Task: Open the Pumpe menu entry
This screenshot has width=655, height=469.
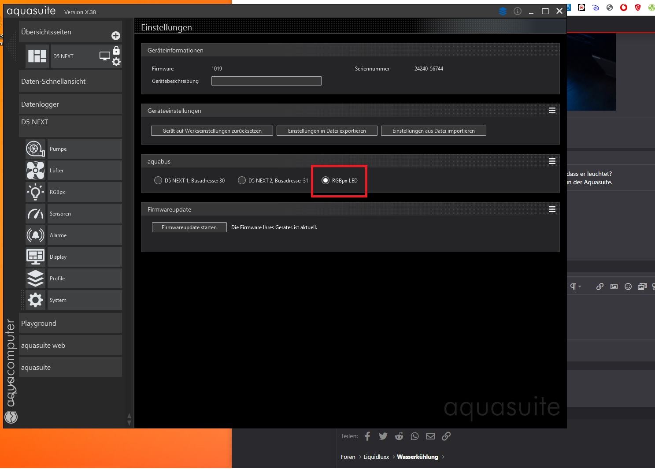Action: tap(85, 149)
